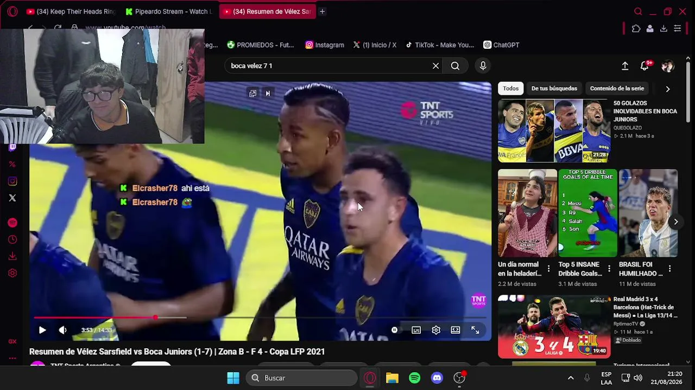
Task: Open Instagram bookmark in bookmarks bar
Action: point(325,45)
